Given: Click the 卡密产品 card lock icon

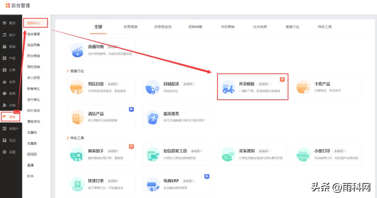Looking at the screenshot, I should [x=303, y=87].
